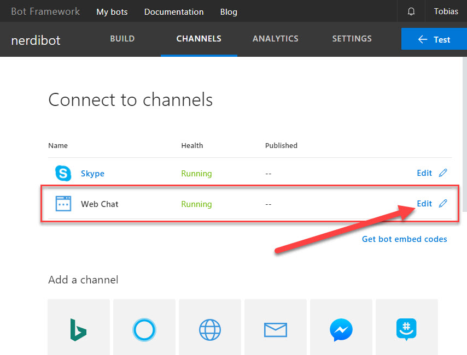Image resolution: width=467 pixels, height=355 pixels.
Task: Click the Web Chat channel name
Action: (100, 204)
